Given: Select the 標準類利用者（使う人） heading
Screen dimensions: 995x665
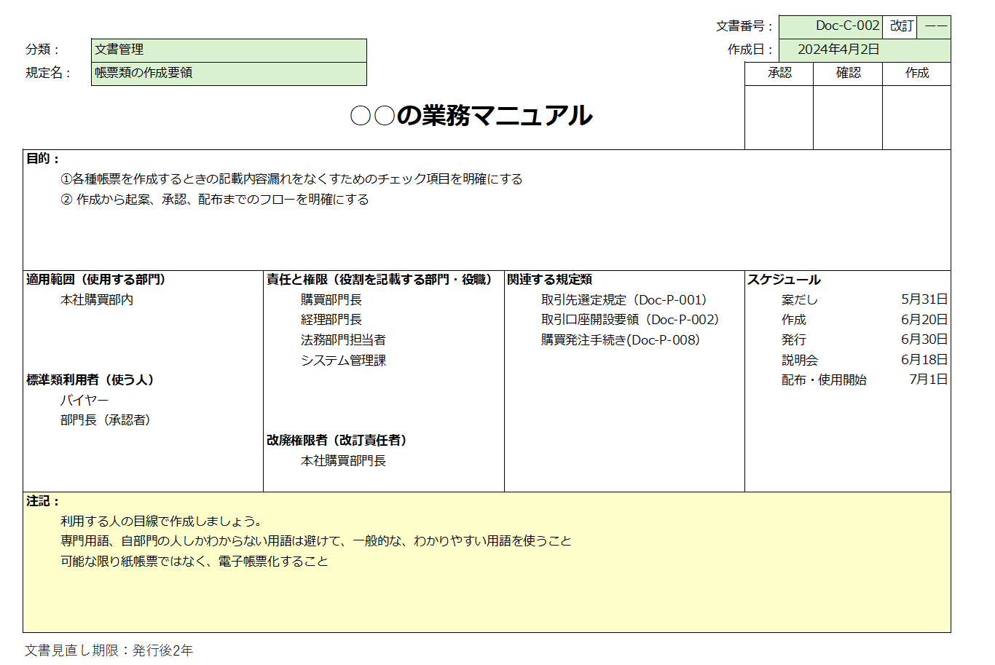Looking at the screenshot, I should [90, 380].
